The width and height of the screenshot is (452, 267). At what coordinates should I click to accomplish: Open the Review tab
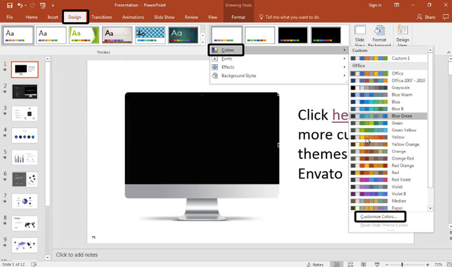(x=191, y=17)
